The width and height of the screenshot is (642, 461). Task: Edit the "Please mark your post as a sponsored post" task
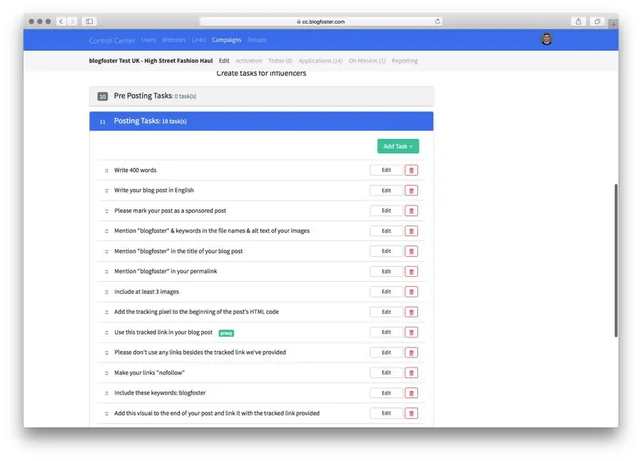coord(386,211)
